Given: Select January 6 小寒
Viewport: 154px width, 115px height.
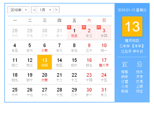Looking at the screenshot, I should click(x=45, y=47).
